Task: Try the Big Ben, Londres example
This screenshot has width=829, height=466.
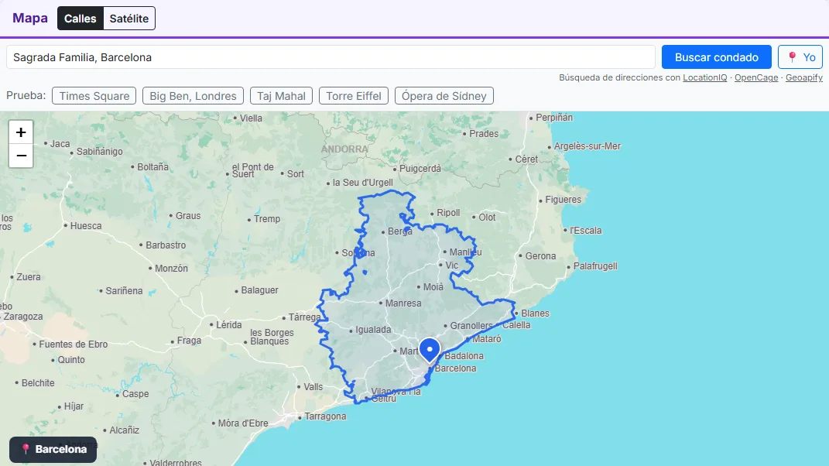Action: point(193,96)
